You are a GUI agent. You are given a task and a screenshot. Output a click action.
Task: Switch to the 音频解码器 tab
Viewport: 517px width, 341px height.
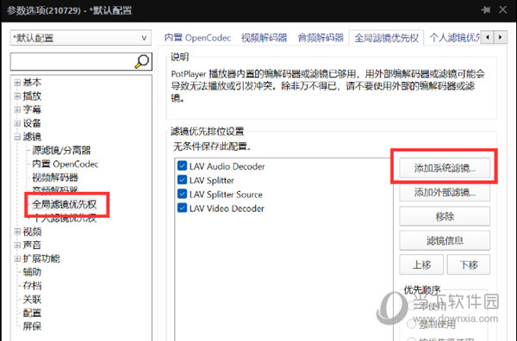point(321,38)
